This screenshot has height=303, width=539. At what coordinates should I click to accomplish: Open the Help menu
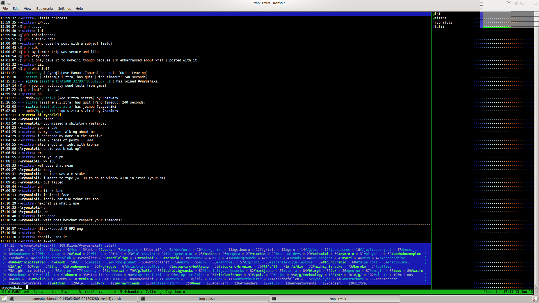79,8
